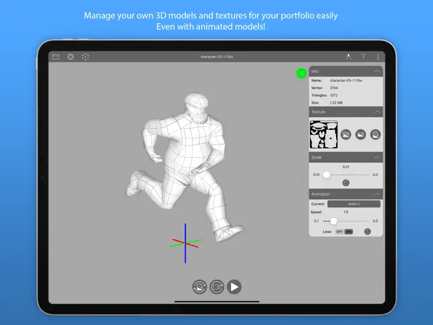Tap the green panel menu button

[x=301, y=73]
